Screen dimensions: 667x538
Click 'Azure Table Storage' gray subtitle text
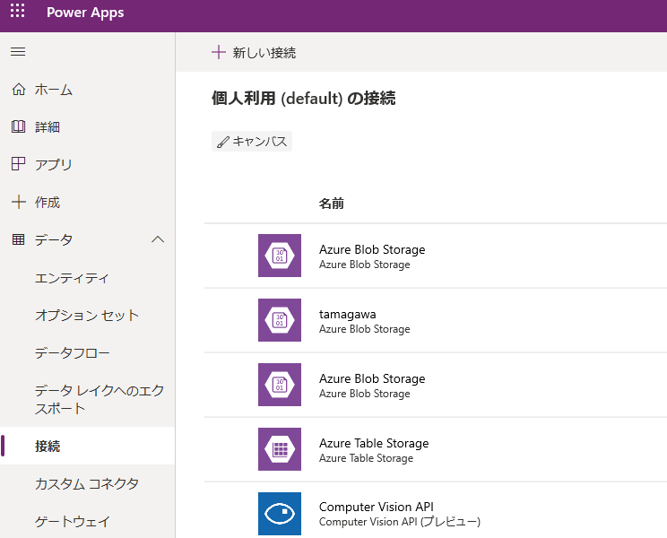[x=367, y=458]
